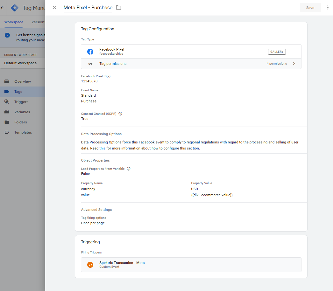333x291 pixels.
Task: Show help for Load Properties From Variable
Action: pos(129,169)
